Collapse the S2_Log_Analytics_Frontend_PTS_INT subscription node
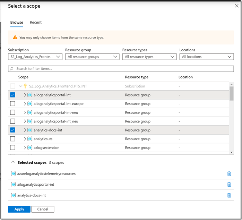 pyautogui.click(x=20, y=86)
